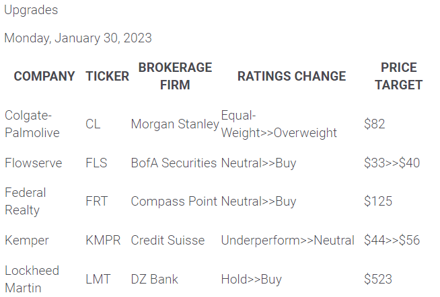Image resolution: width=440 pixels, height=297 pixels.
Task: Click the FRT ticker symbol
Action: pyautogui.click(x=96, y=201)
